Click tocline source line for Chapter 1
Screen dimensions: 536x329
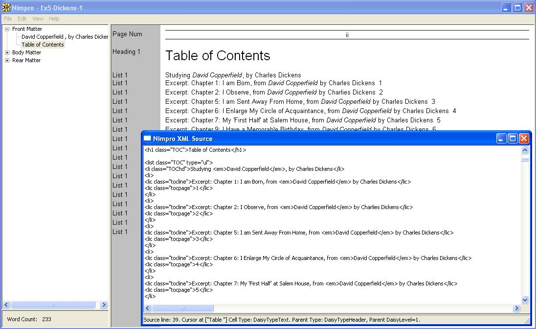pos(278,182)
